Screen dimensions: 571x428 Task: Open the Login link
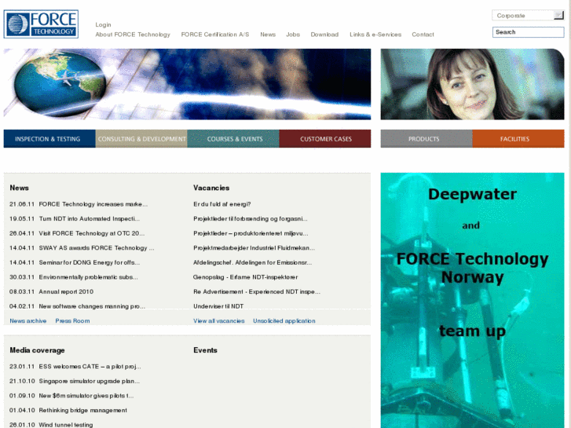click(x=103, y=25)
